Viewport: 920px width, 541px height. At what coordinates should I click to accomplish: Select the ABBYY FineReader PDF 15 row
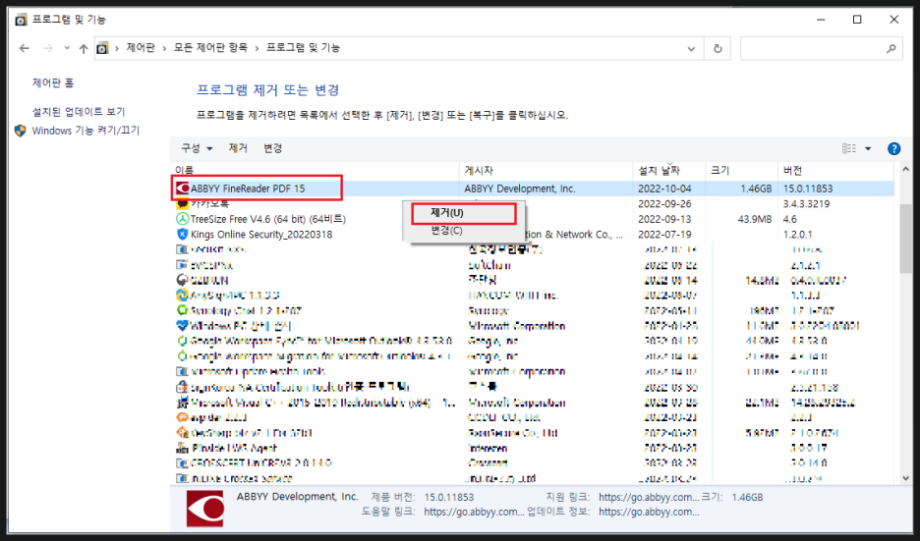click(533, 189)
